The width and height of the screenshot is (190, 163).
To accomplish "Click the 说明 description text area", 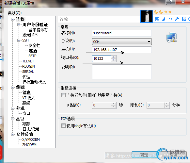I will click(122, 72).
